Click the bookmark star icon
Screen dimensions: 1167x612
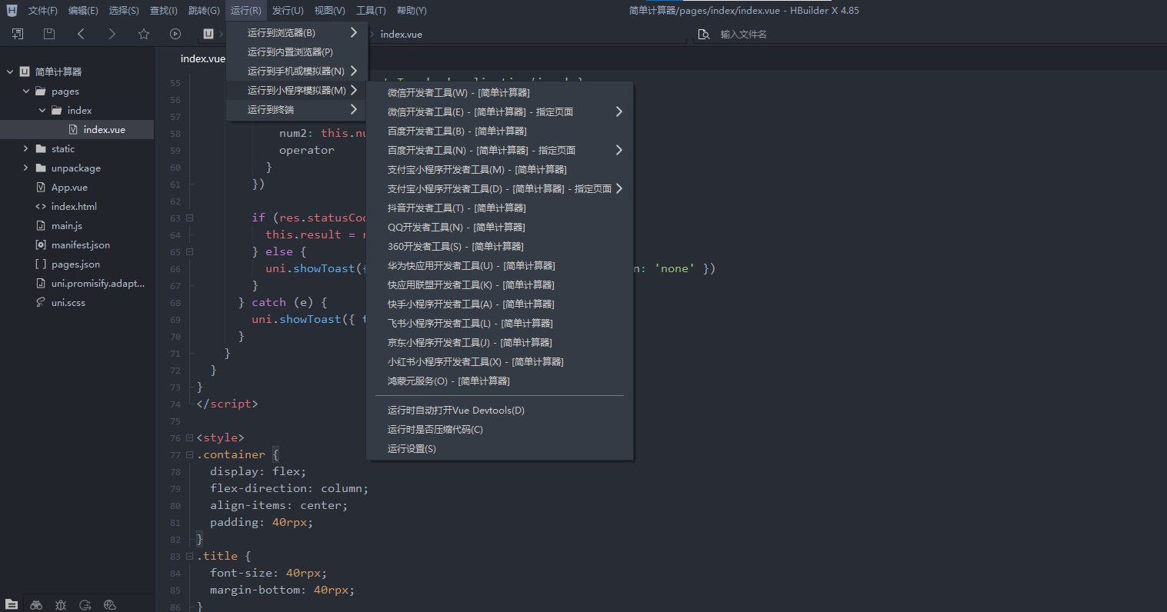pyautogui.click(x=144, y=34)
